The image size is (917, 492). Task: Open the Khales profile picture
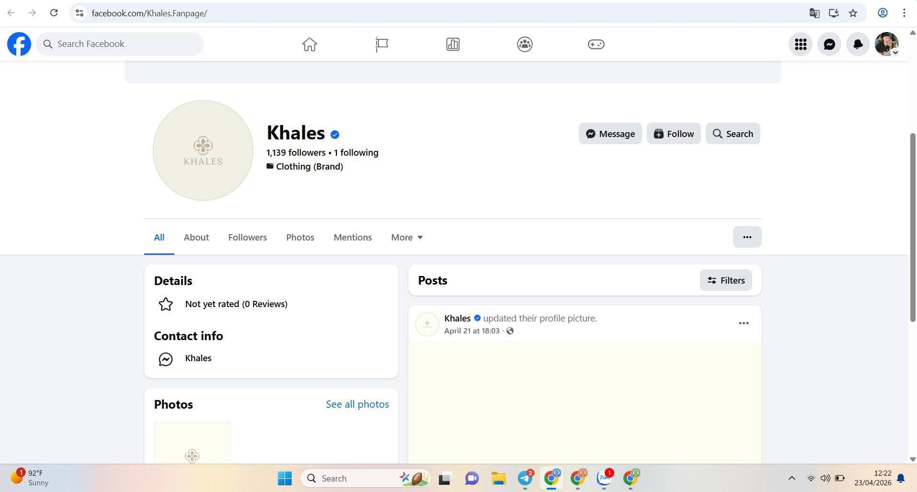(x=203, y=150)
